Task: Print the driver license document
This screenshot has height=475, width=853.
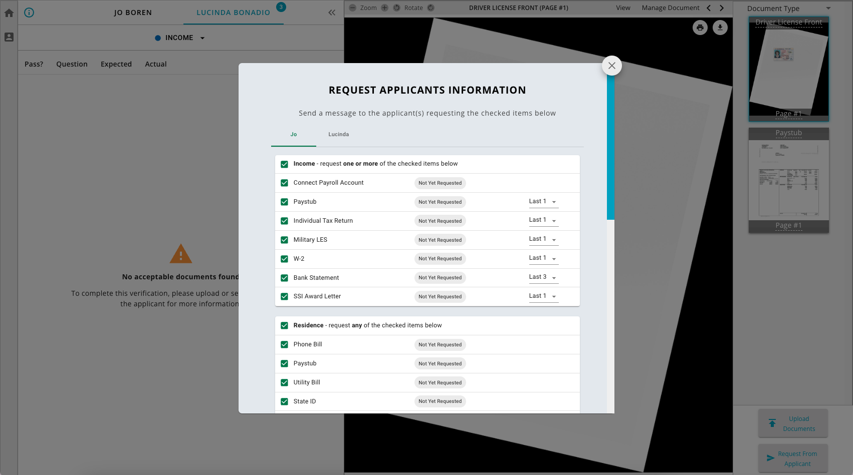Action: (x=700, y=28)
